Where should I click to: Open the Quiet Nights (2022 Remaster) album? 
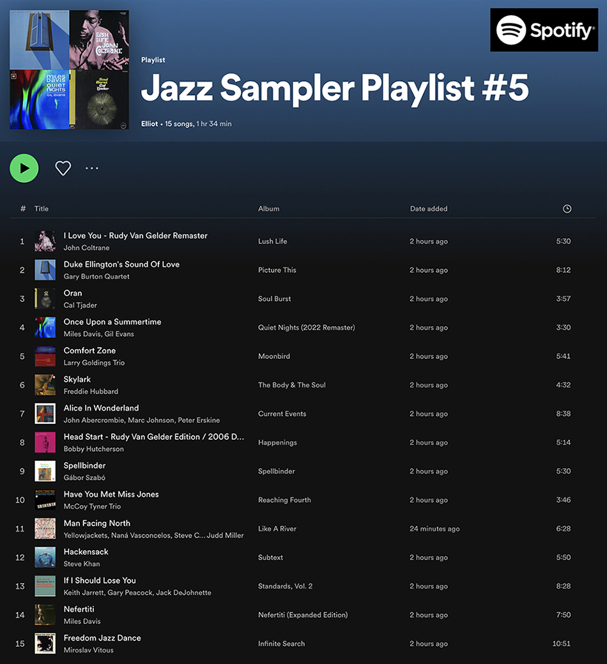point(307,328)
